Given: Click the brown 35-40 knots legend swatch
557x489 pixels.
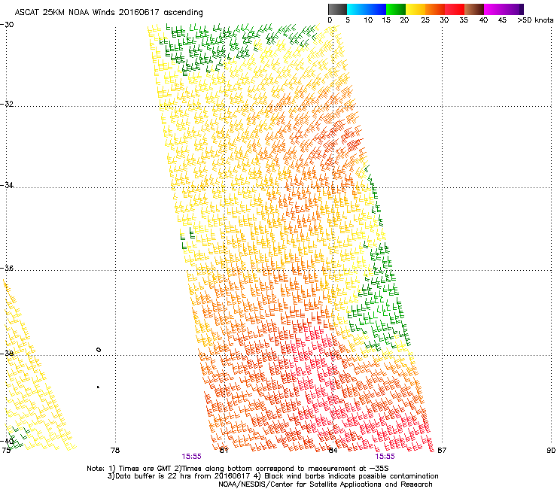Looking at the screenshot, I should 474,9.
